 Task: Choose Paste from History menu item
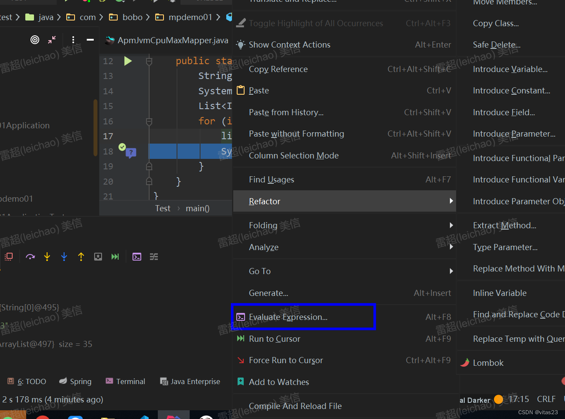pos(344,112)
